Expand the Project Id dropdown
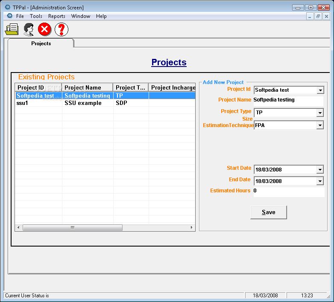The height and width of the screenshot is (302, 334). 320,90
